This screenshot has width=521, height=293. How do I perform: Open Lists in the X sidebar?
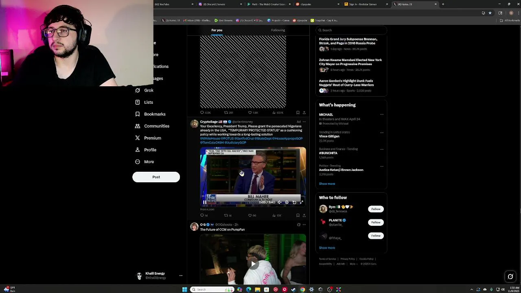[144, 102]
